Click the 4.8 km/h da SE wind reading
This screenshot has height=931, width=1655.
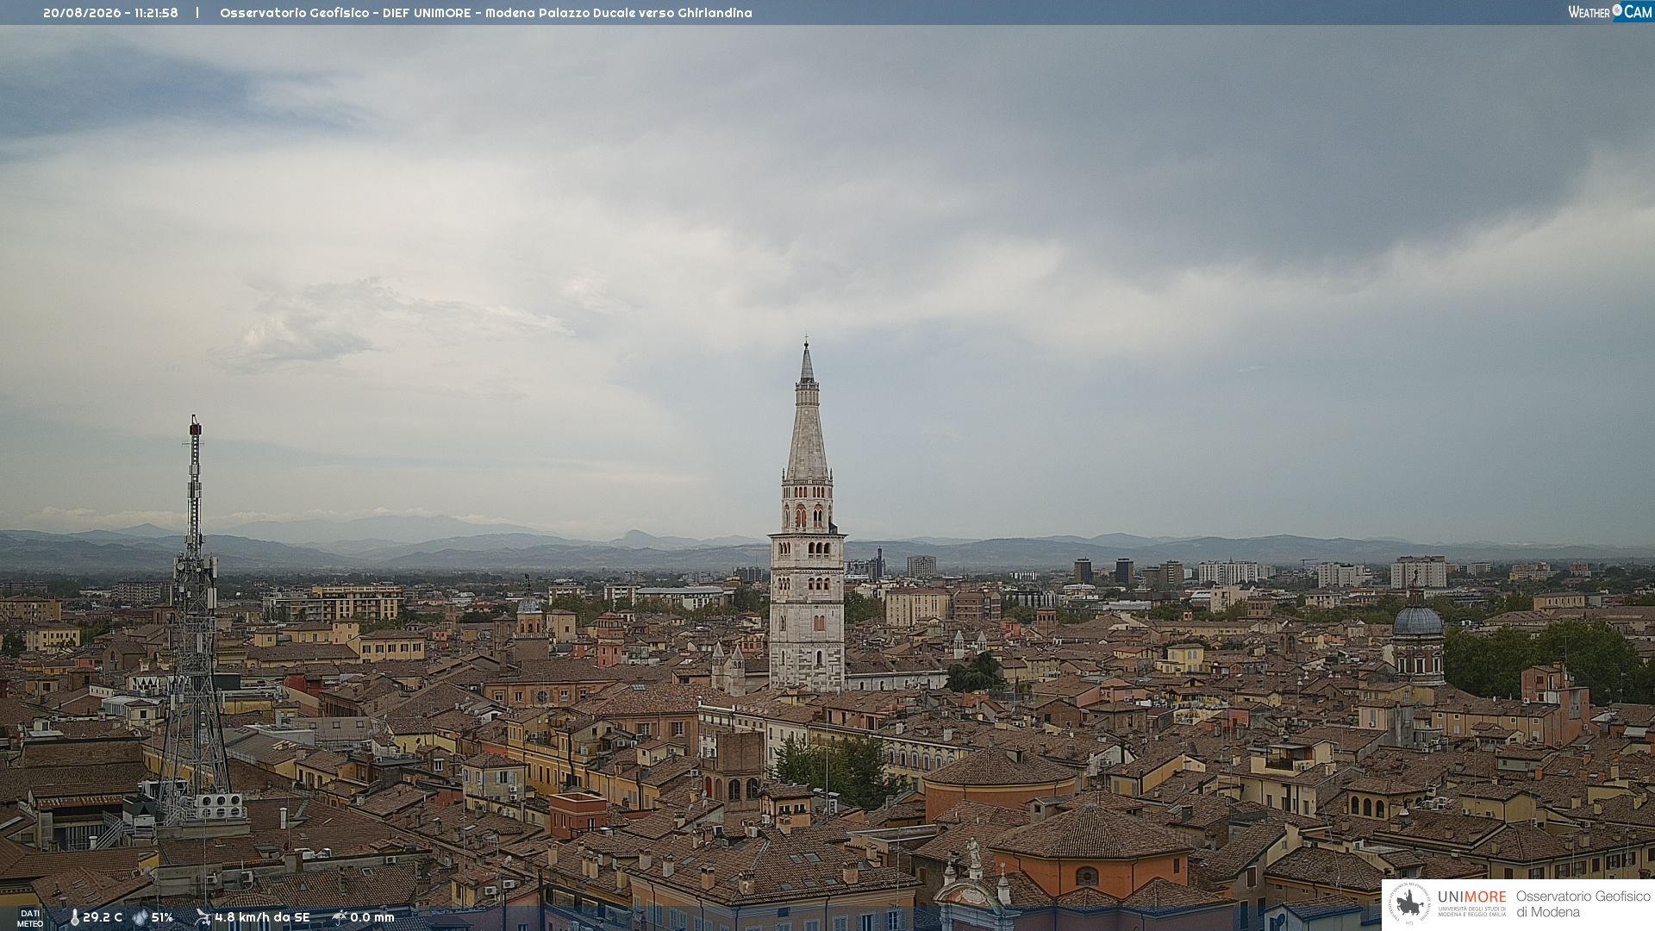pos(262,918)
